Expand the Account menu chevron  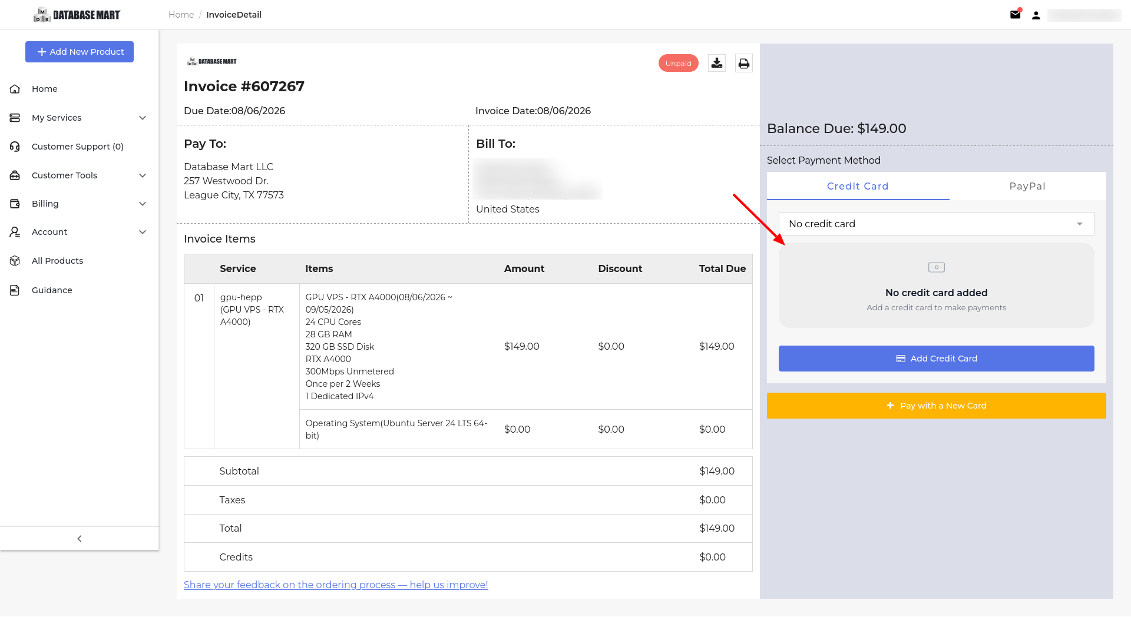143,232
